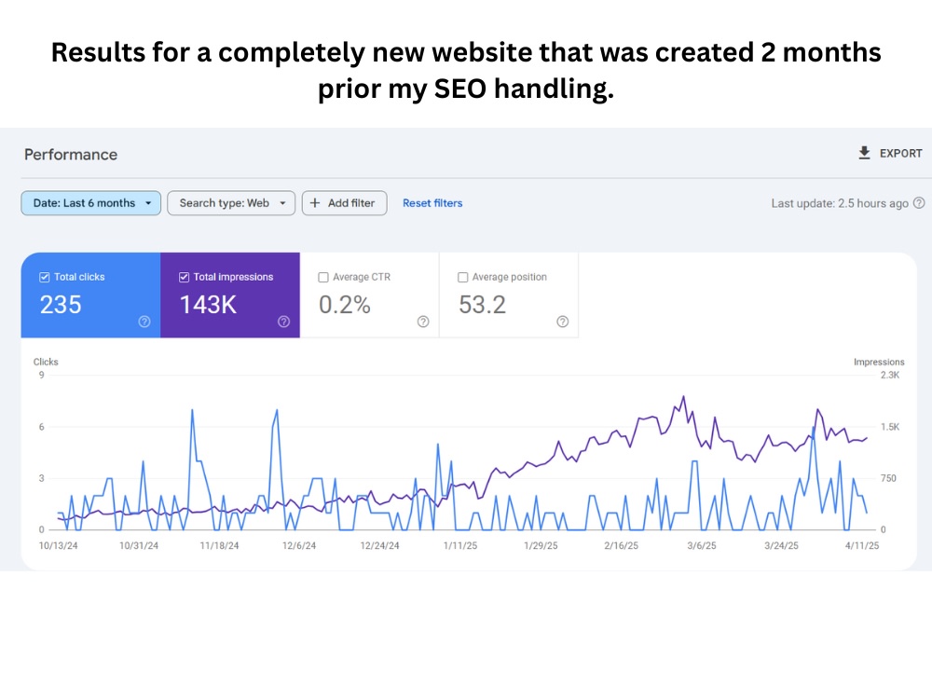Click the EXPORT button
932x699 pixels.
[x=890, y=154]
